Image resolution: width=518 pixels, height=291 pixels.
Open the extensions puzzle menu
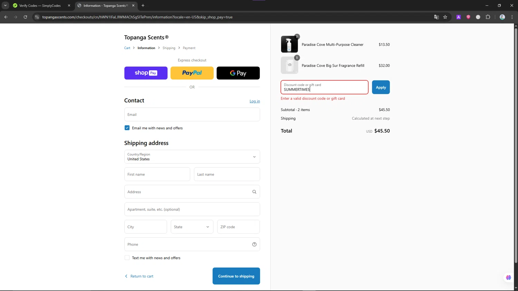[x=488, y=17]
